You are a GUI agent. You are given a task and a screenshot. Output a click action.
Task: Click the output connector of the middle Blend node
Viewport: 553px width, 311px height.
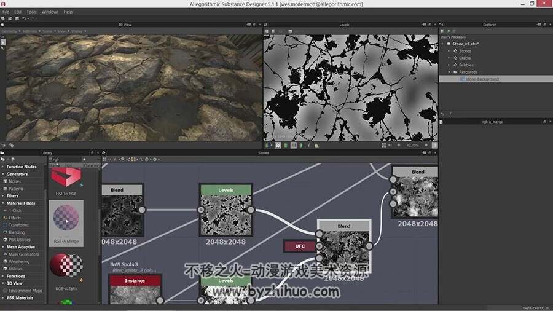(369, 246)
